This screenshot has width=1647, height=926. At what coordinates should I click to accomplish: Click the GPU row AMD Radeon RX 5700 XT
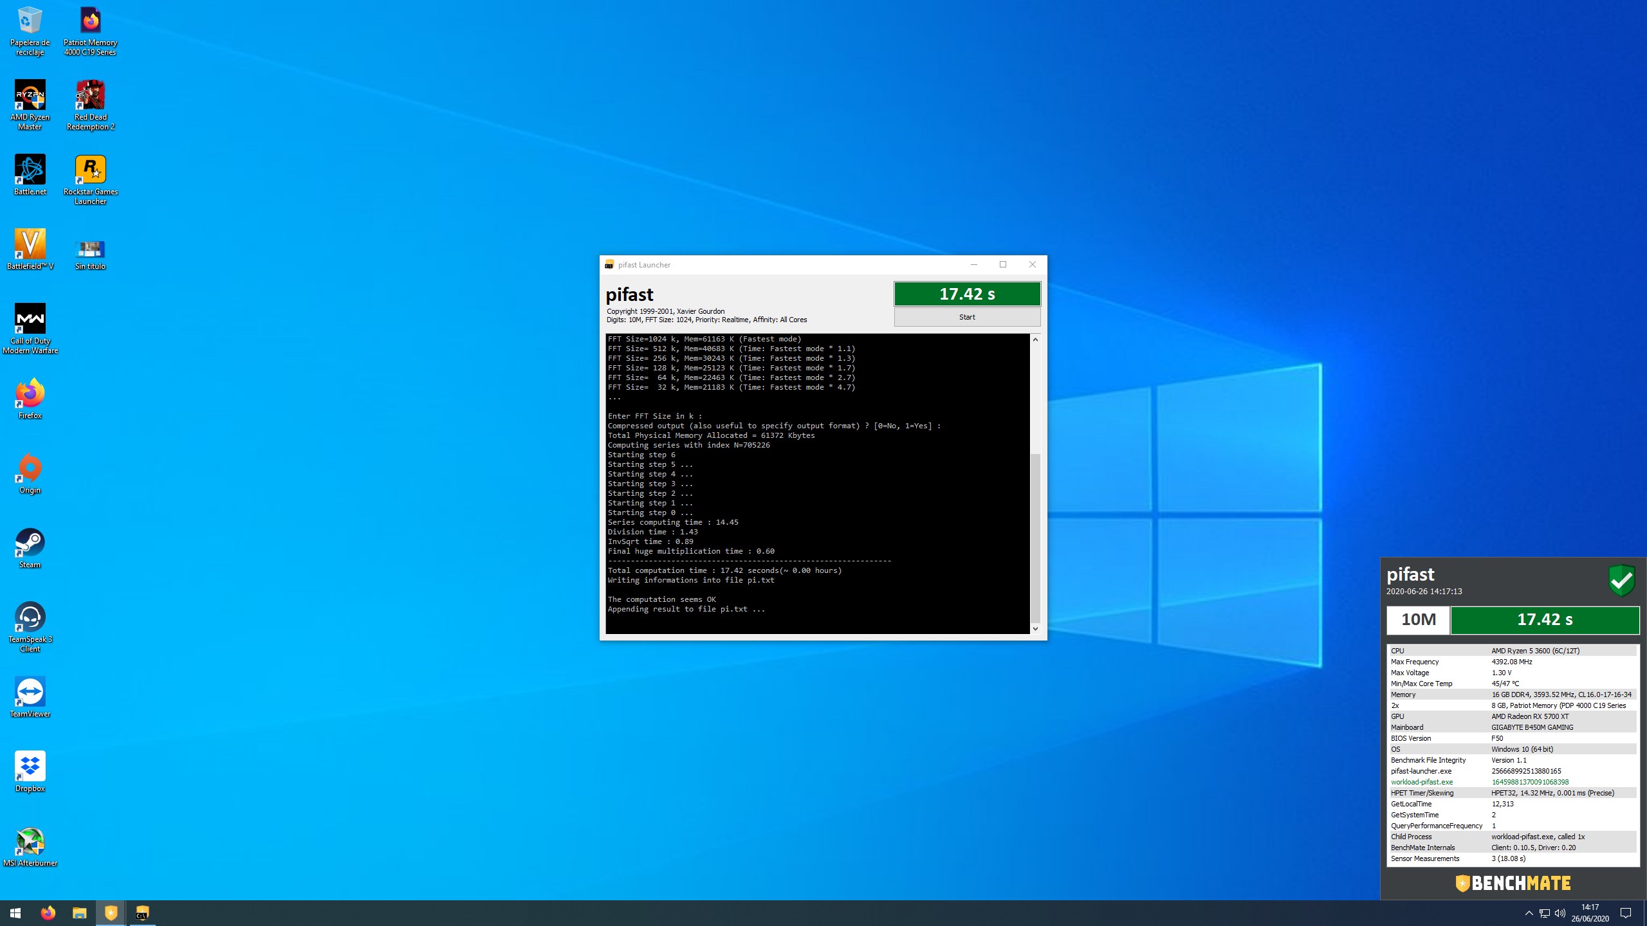(x=1512, y=716)
